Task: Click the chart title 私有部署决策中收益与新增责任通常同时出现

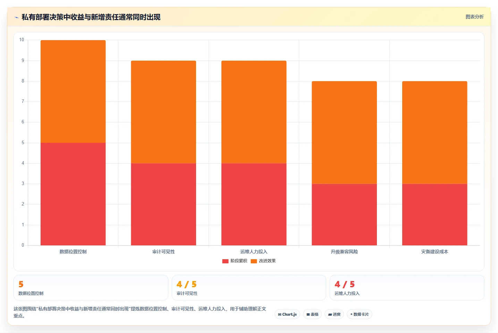Action: pyautogui.click(x=91, y=17)
